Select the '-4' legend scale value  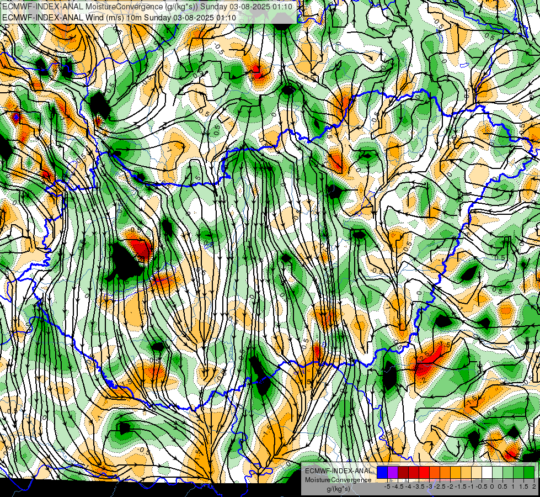pyautogui.click(x=408, y=487)
